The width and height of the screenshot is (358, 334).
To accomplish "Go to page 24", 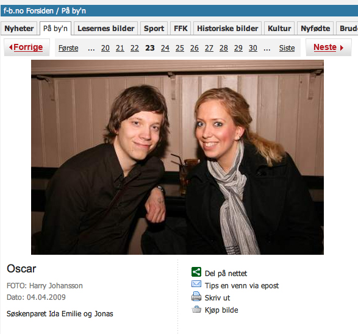I will (x=165, y=48).
